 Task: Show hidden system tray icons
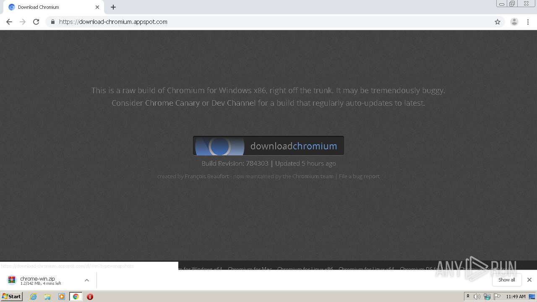468,297
